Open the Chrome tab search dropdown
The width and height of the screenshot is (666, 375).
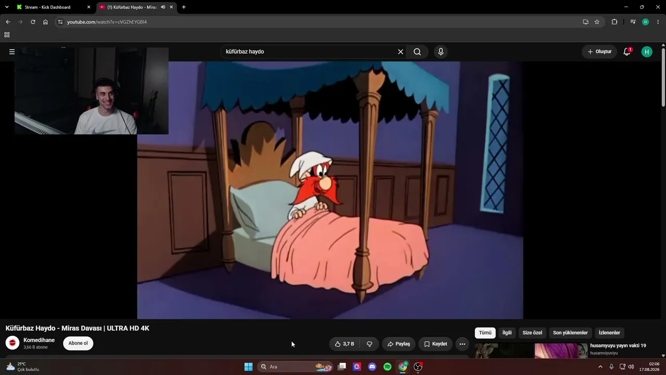(7, 7)
